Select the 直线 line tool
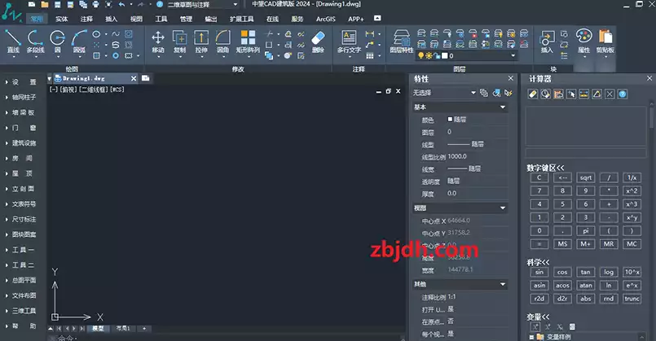This screenshot has height=341, width=656. [13, 42]
